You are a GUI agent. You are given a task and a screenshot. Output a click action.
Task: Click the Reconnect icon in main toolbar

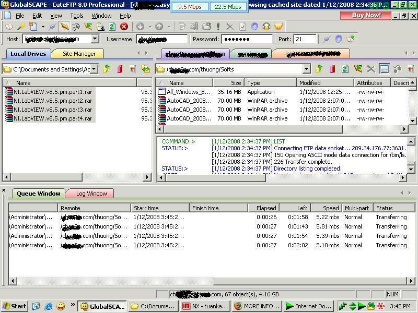pyautogui.click(x=76, y=27)
